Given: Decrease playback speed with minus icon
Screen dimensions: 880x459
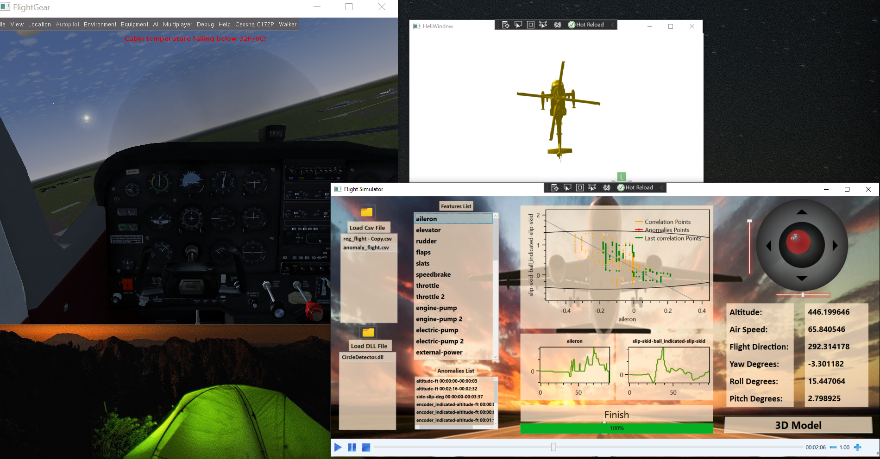Looking at the screenshot, I should pos(833,447).
